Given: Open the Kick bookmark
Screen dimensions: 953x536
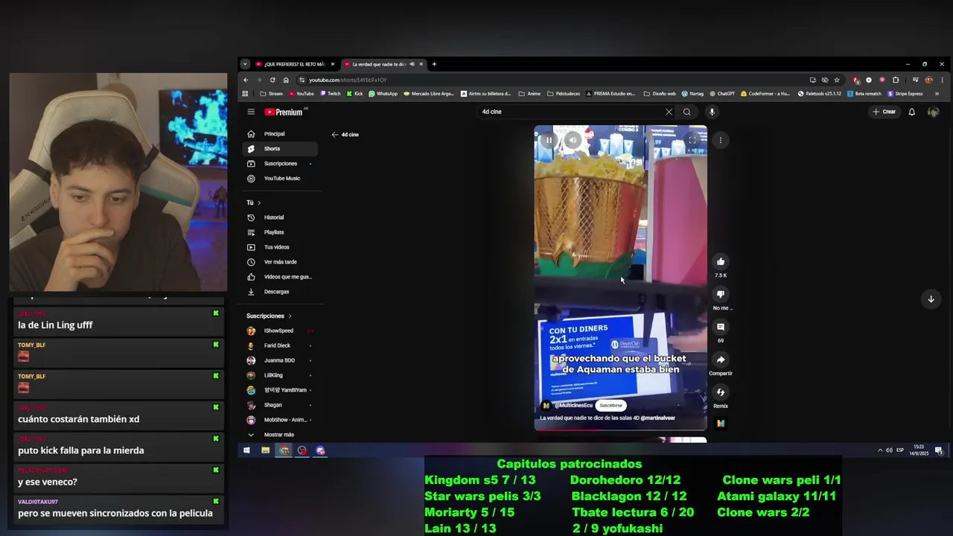Looking at the screenshot, I should (354, 94).
